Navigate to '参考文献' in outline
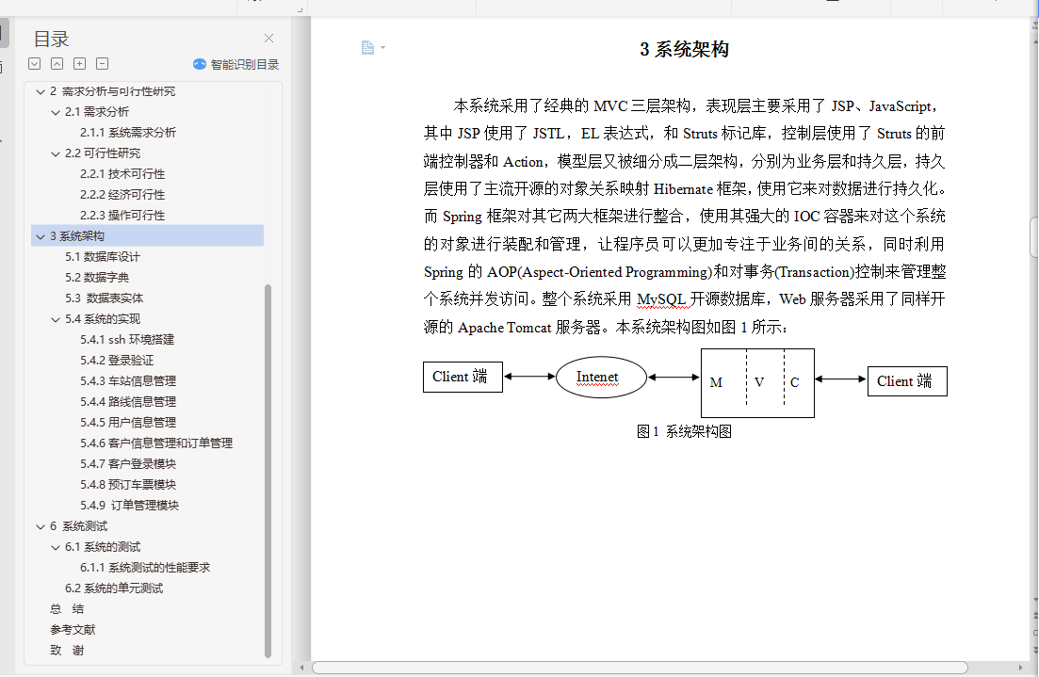Screen dimensions: 1039x677 [x=73, y=629]
